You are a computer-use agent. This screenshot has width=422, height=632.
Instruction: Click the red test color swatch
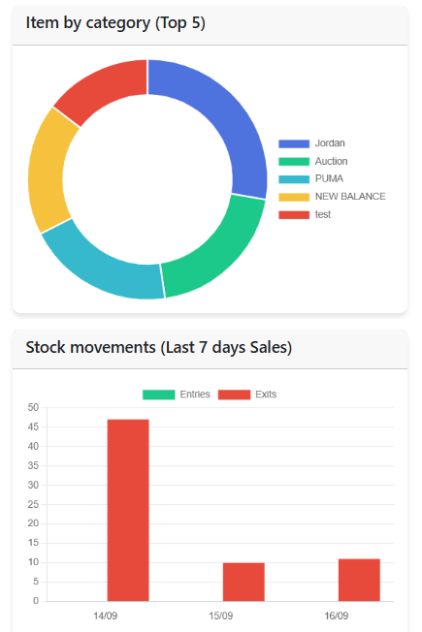(x=294, y=214)
